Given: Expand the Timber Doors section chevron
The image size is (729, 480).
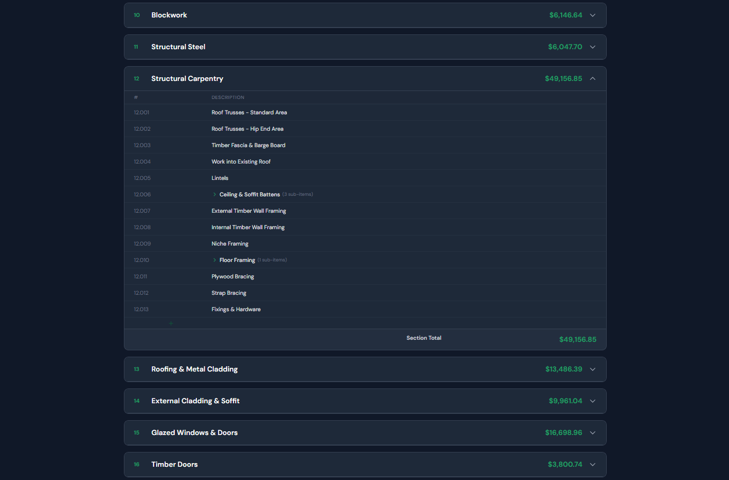Looking at the screenshot, I should (x=592, y=465).
